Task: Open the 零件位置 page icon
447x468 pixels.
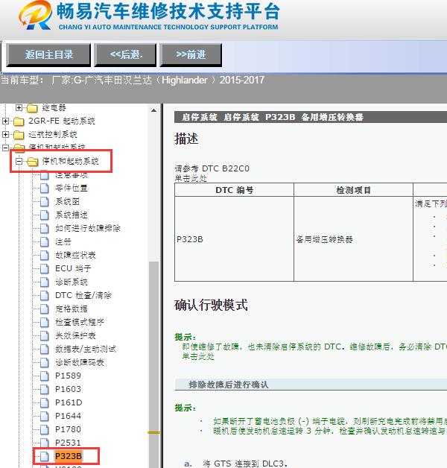Action: pos(45,188)
